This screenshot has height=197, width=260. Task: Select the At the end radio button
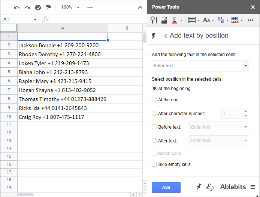pyautogui.click(x=154, y=99)
